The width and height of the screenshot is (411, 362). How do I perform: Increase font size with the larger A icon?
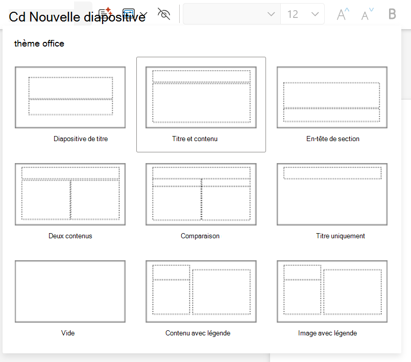[x=343, y=14]
